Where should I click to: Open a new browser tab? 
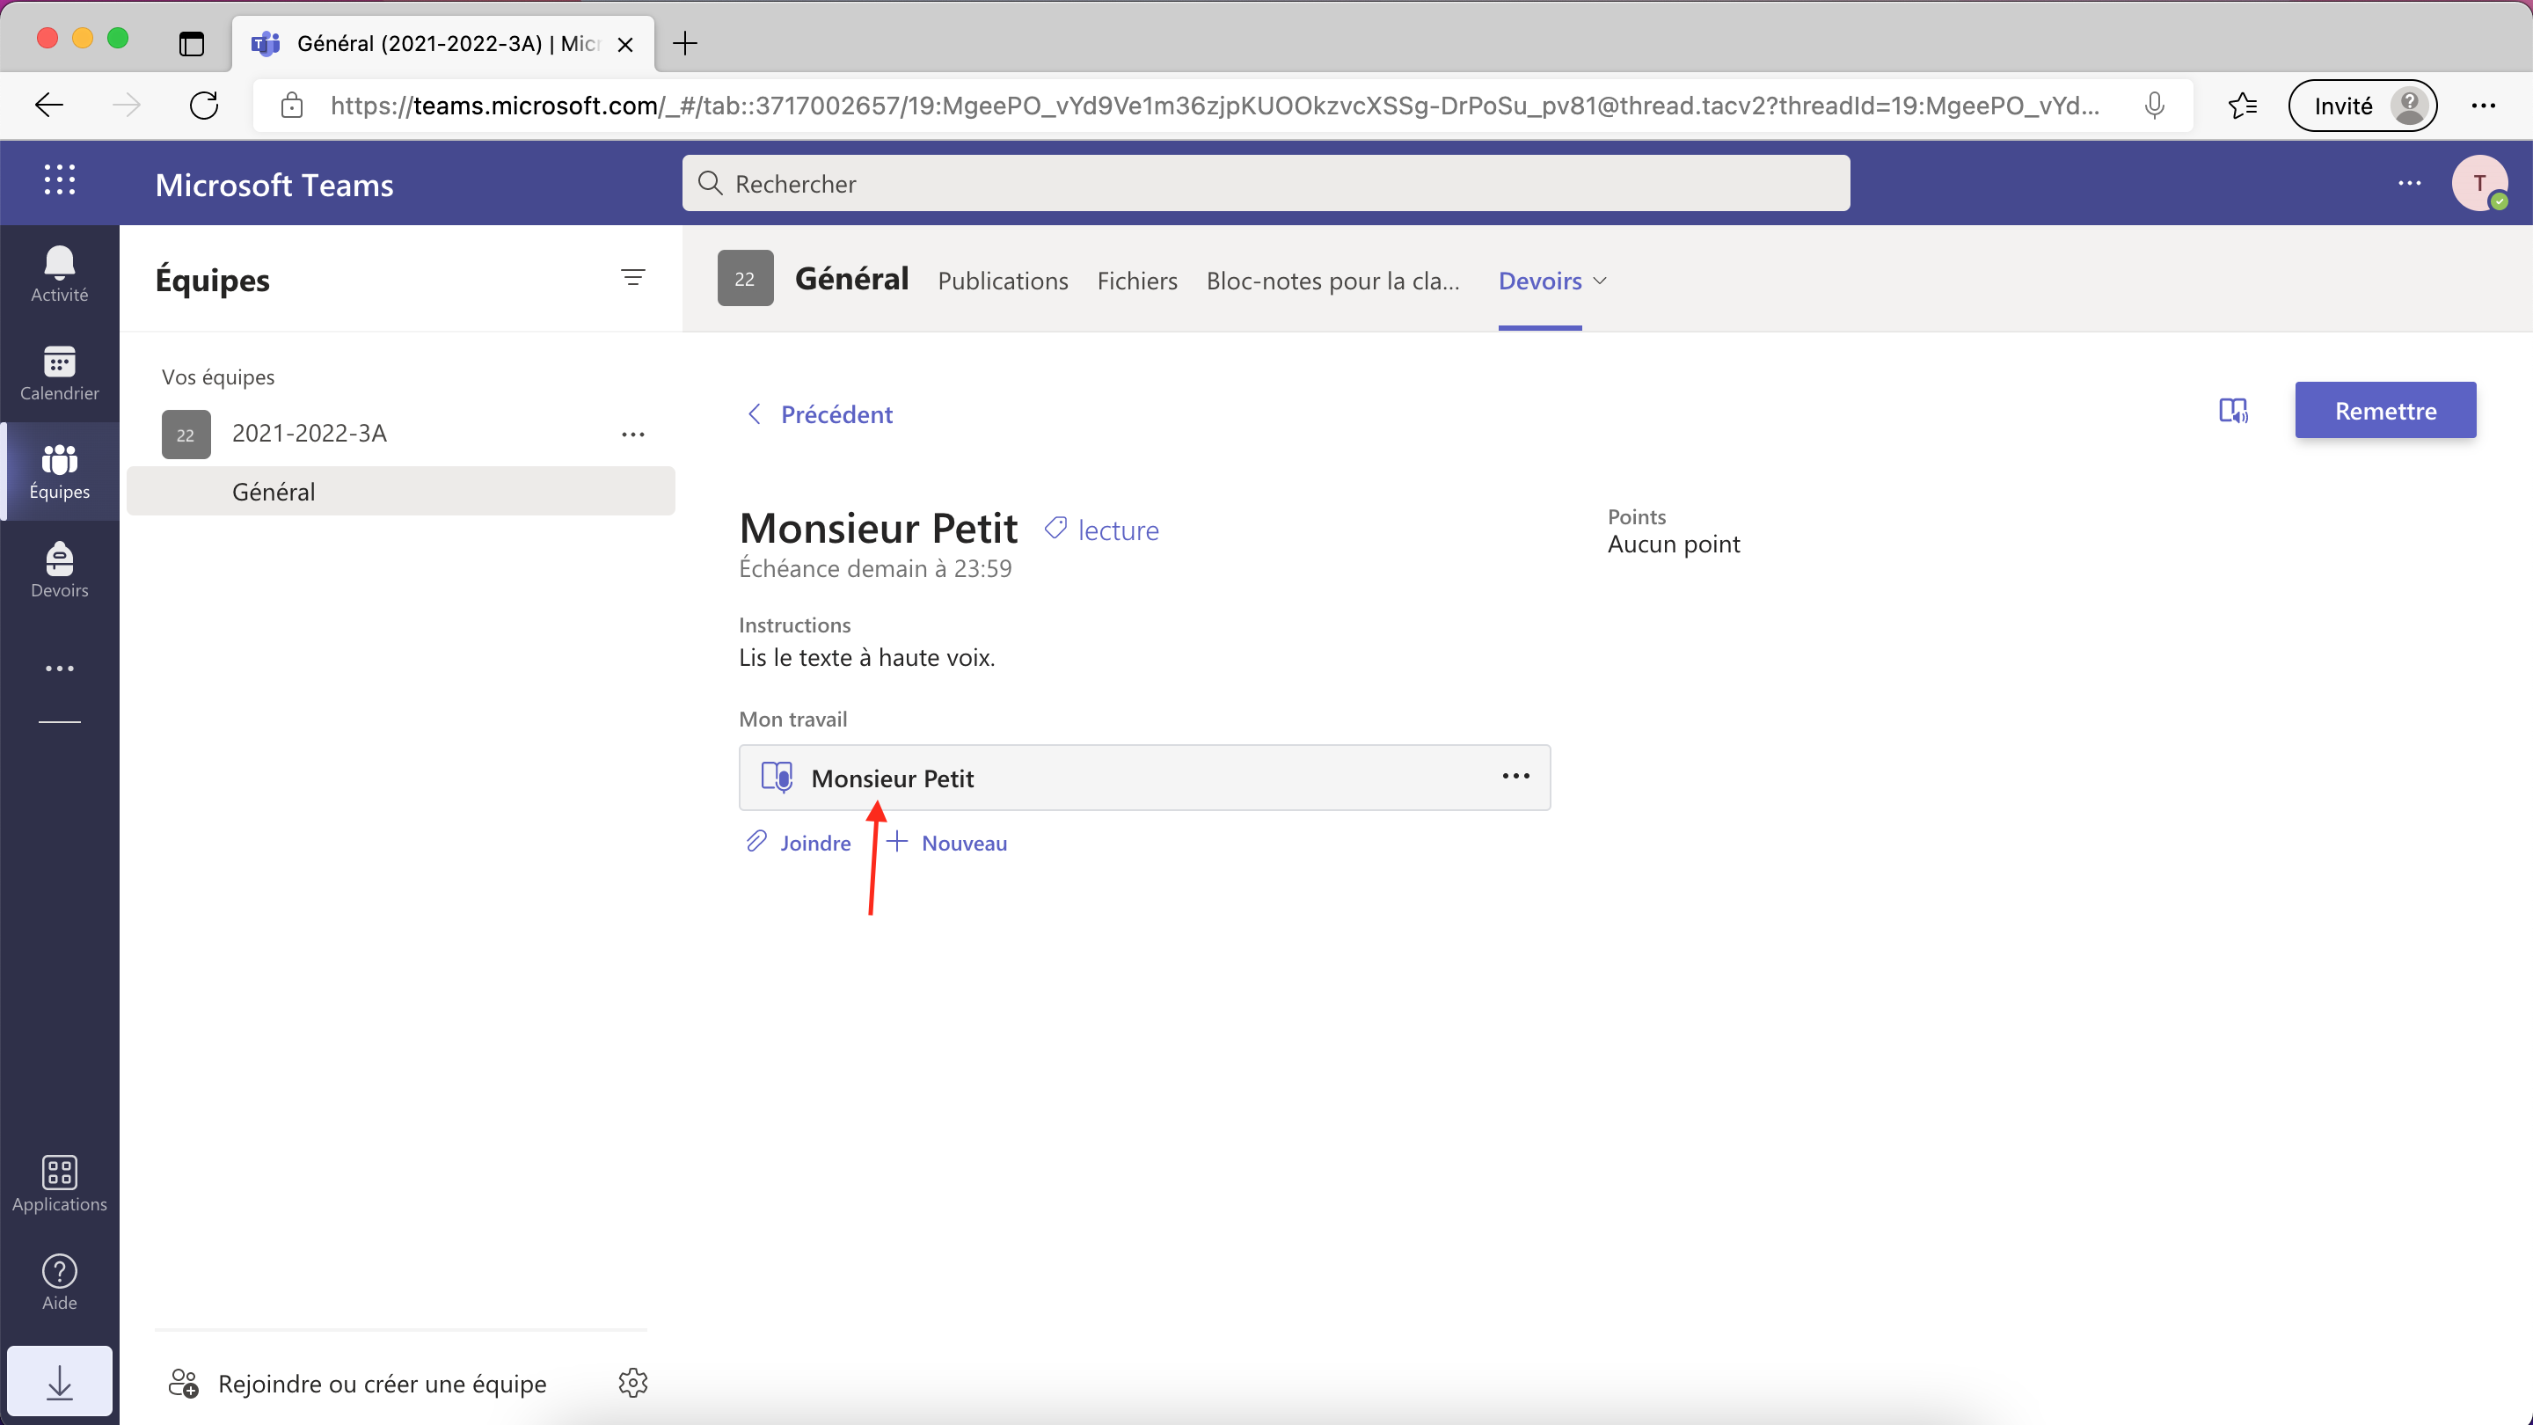click(x=684, y=43)
